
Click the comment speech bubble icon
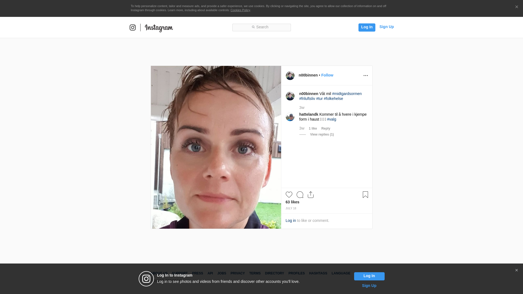coord(300,195)
